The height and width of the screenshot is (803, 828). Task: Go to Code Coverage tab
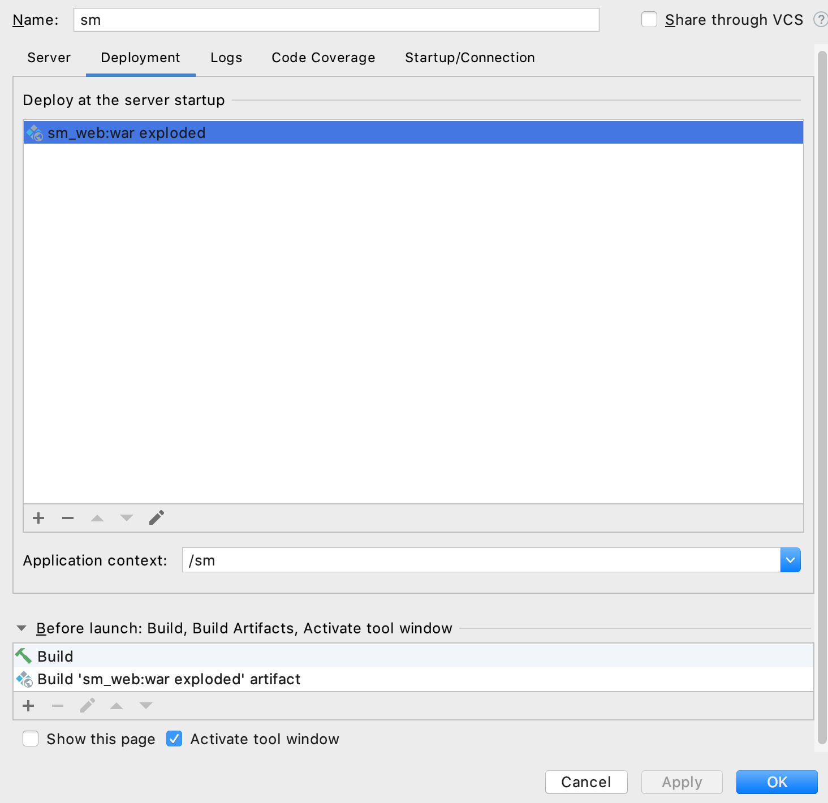click(x=324, y=58)
